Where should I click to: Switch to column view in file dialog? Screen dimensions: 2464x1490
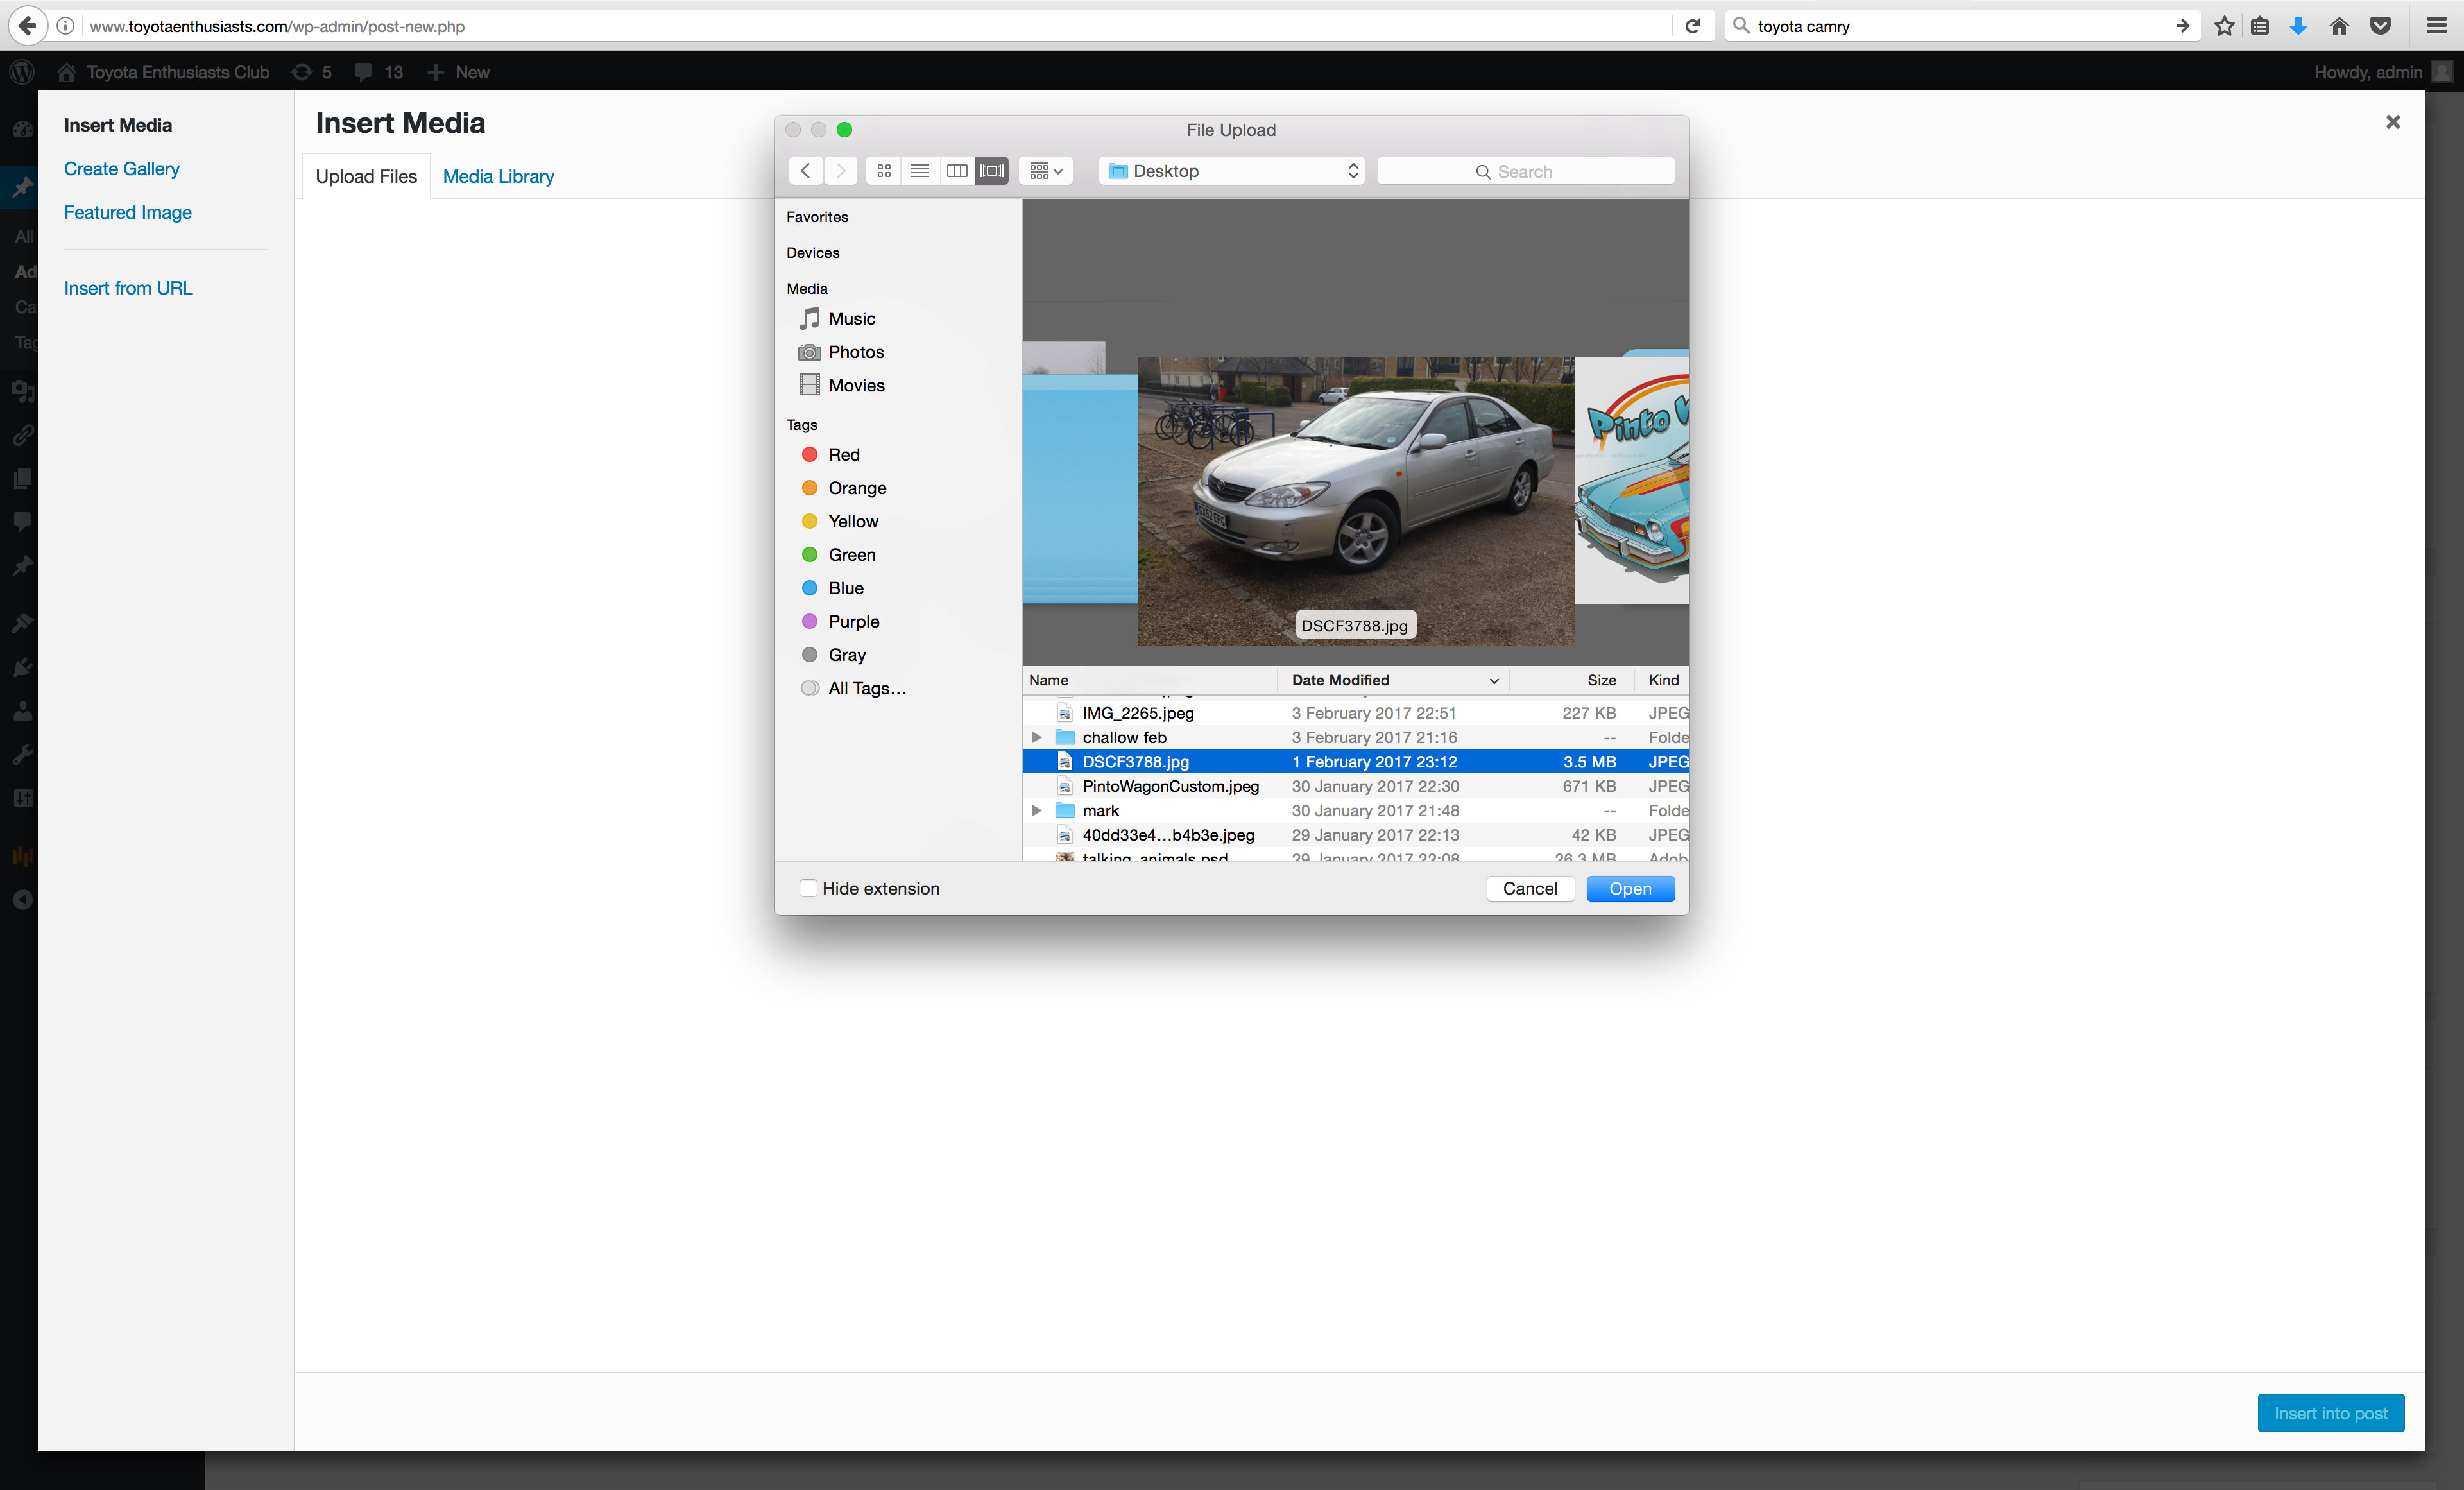956,171
